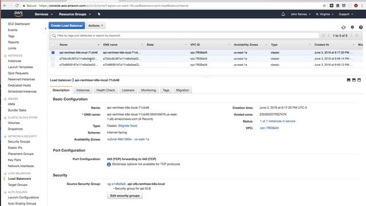Open the sg-e1d6e9a9 security group link

[x=116, y=184]
